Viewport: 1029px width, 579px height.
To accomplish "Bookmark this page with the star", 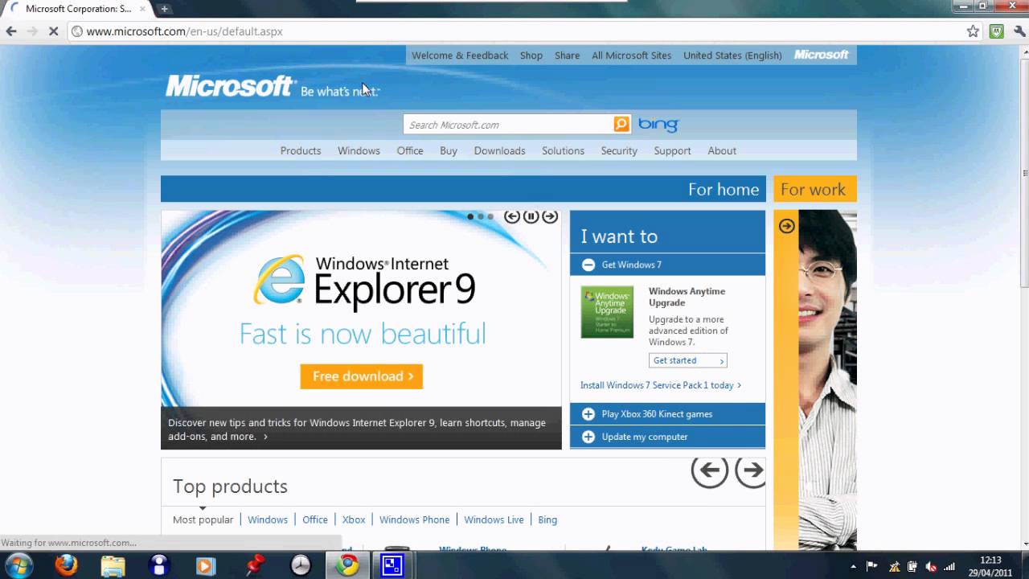I will pyautogui.click(x=973, y=31).
